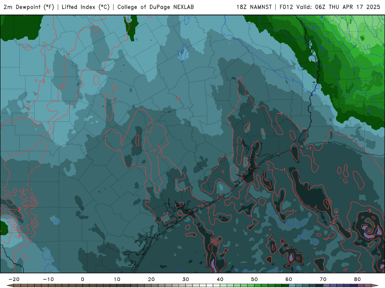
Task: Click the blue "4" contour label
Action: (321, 17)
